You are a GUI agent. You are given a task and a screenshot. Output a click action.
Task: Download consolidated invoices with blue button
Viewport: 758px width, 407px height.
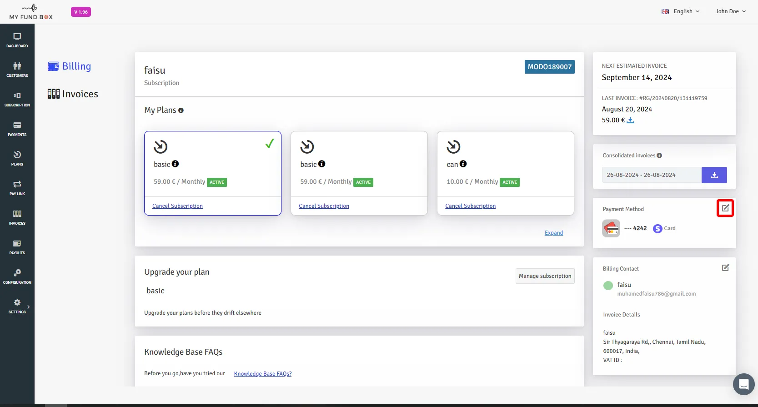pos(714,175)
